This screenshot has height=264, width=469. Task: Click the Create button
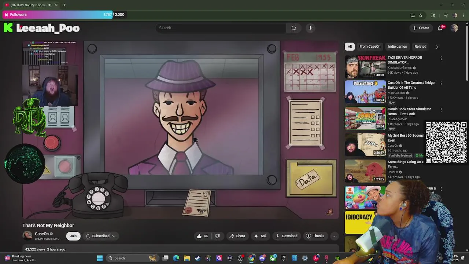[421, 28]
